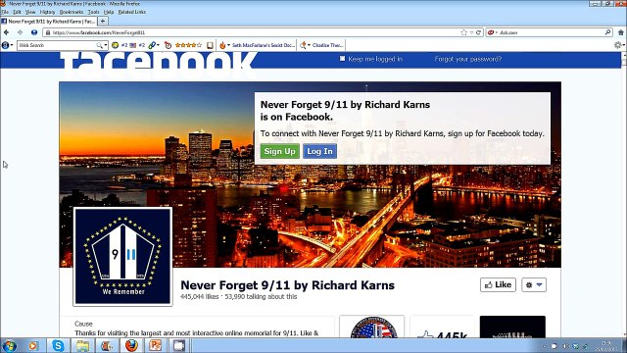The width and height of the screenshot is (627, 353).
Task: Switch to Firefox in the taskbar
Action: coord(131,345)
